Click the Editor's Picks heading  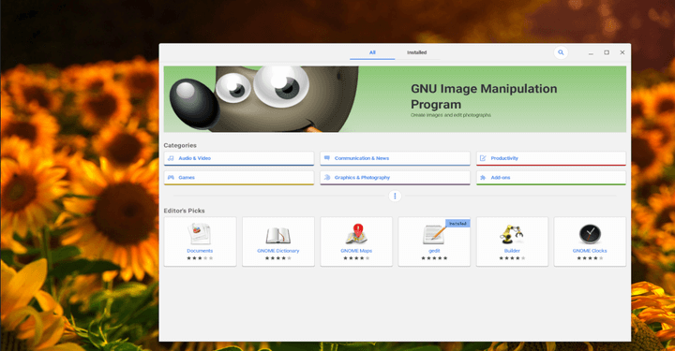click(185, 211)
